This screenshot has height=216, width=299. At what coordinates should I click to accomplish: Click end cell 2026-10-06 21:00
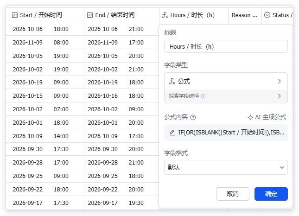(x=121, y=29)
